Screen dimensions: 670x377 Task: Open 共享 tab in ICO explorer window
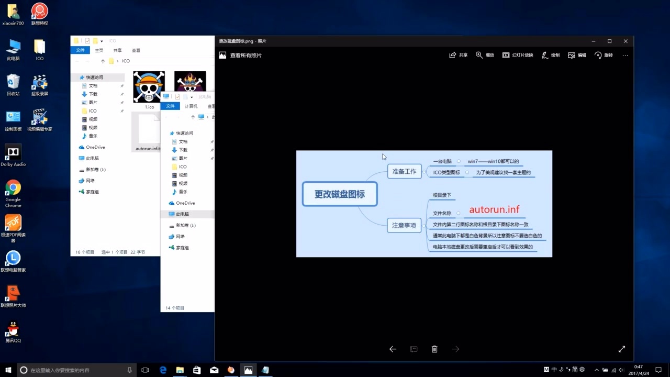click(x=118, y=50)
